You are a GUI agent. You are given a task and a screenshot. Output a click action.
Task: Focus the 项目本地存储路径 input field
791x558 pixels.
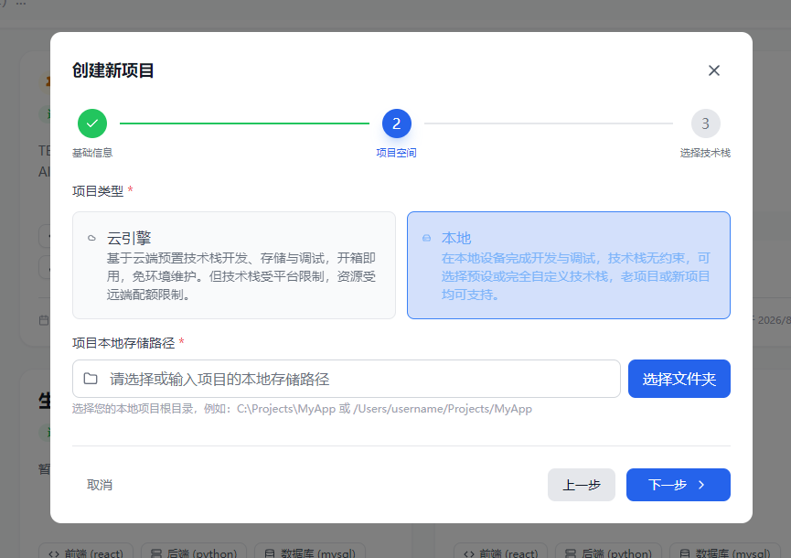(347, 379)
